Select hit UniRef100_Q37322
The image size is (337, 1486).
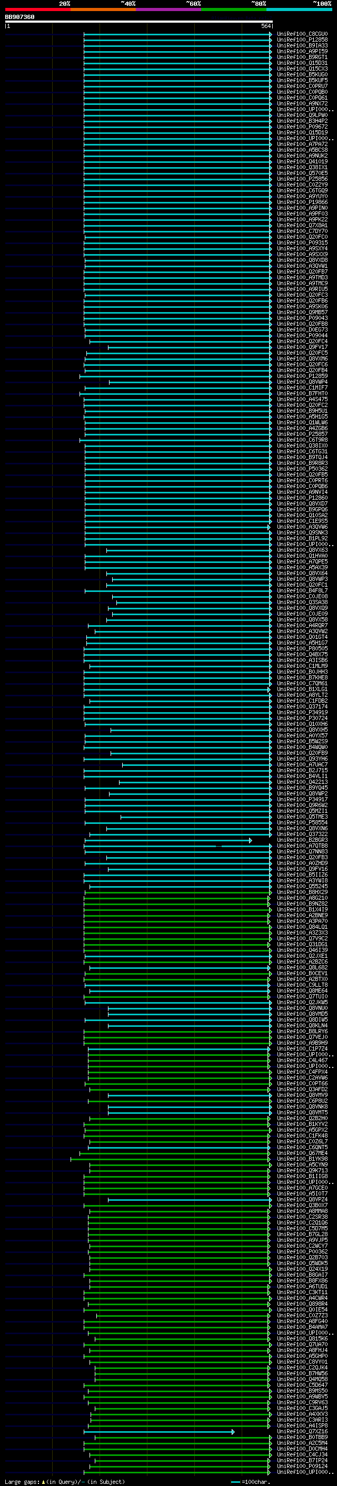point(302,834)
